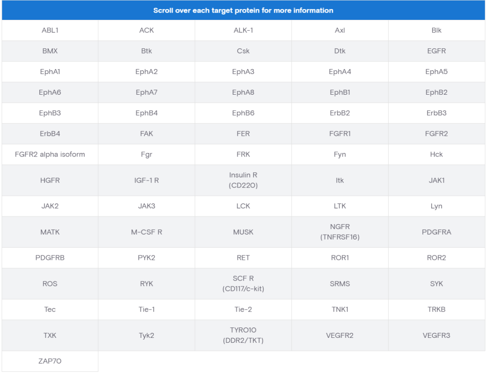
Task: Select the VEGFR2 cell
Action: pyautogui.click(x=340, y=336)
